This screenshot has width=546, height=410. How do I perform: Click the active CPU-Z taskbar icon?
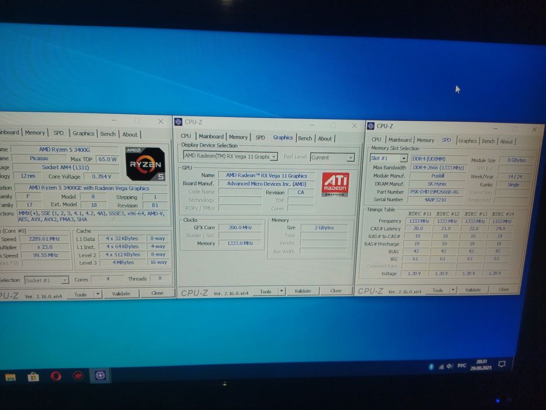[100, 375]
